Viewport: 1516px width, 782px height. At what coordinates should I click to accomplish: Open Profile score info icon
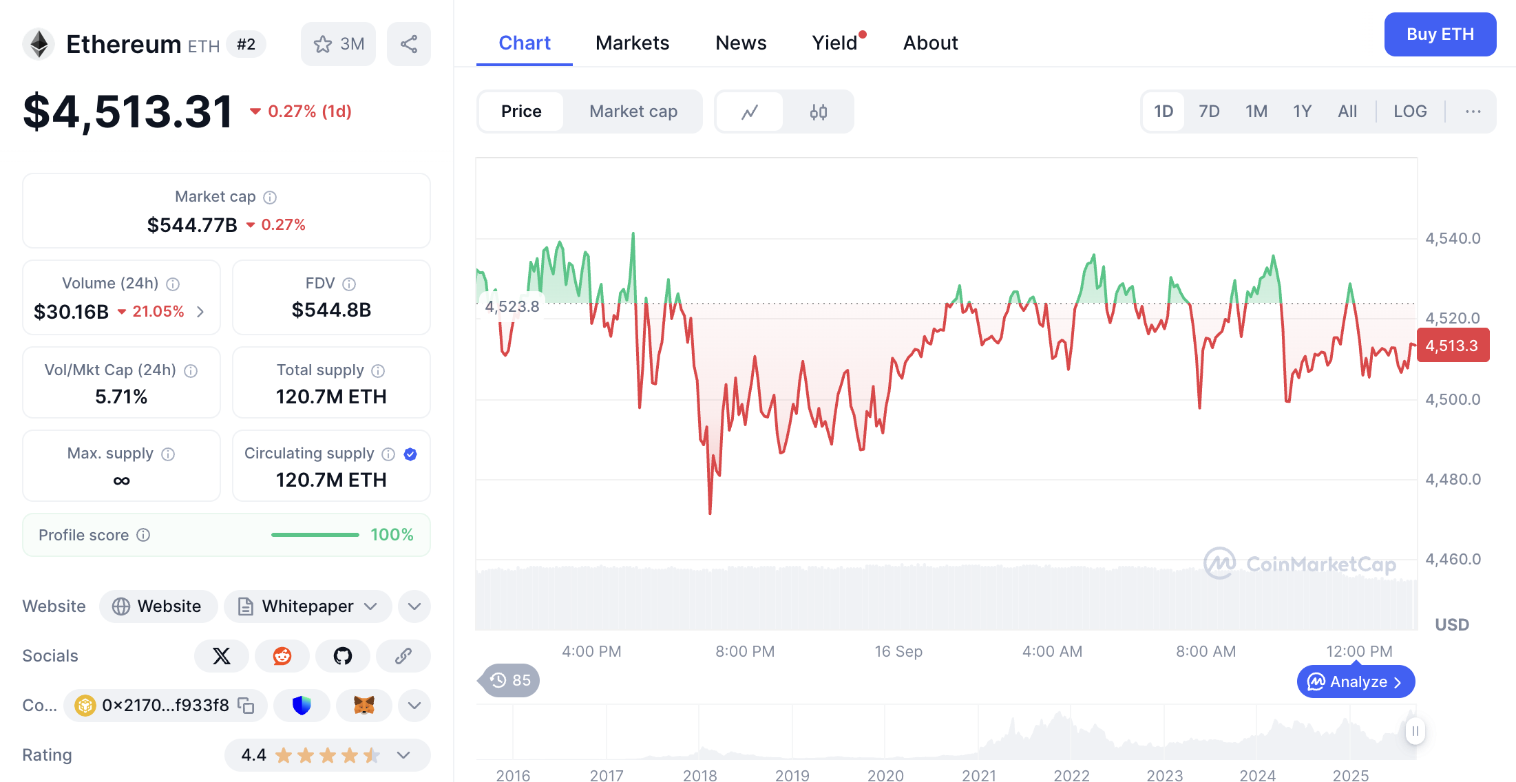point(143,536)
